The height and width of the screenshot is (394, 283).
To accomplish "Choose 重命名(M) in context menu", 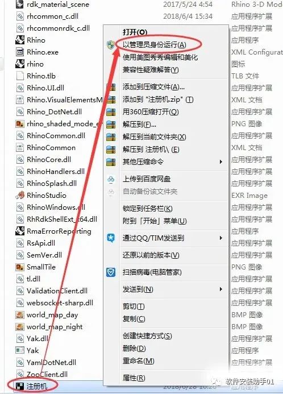I will pyautogui.click(x=138, y=361).
